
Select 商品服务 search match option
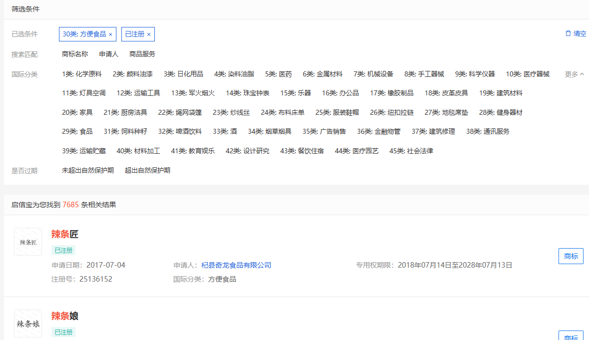(x=142, y=54)
